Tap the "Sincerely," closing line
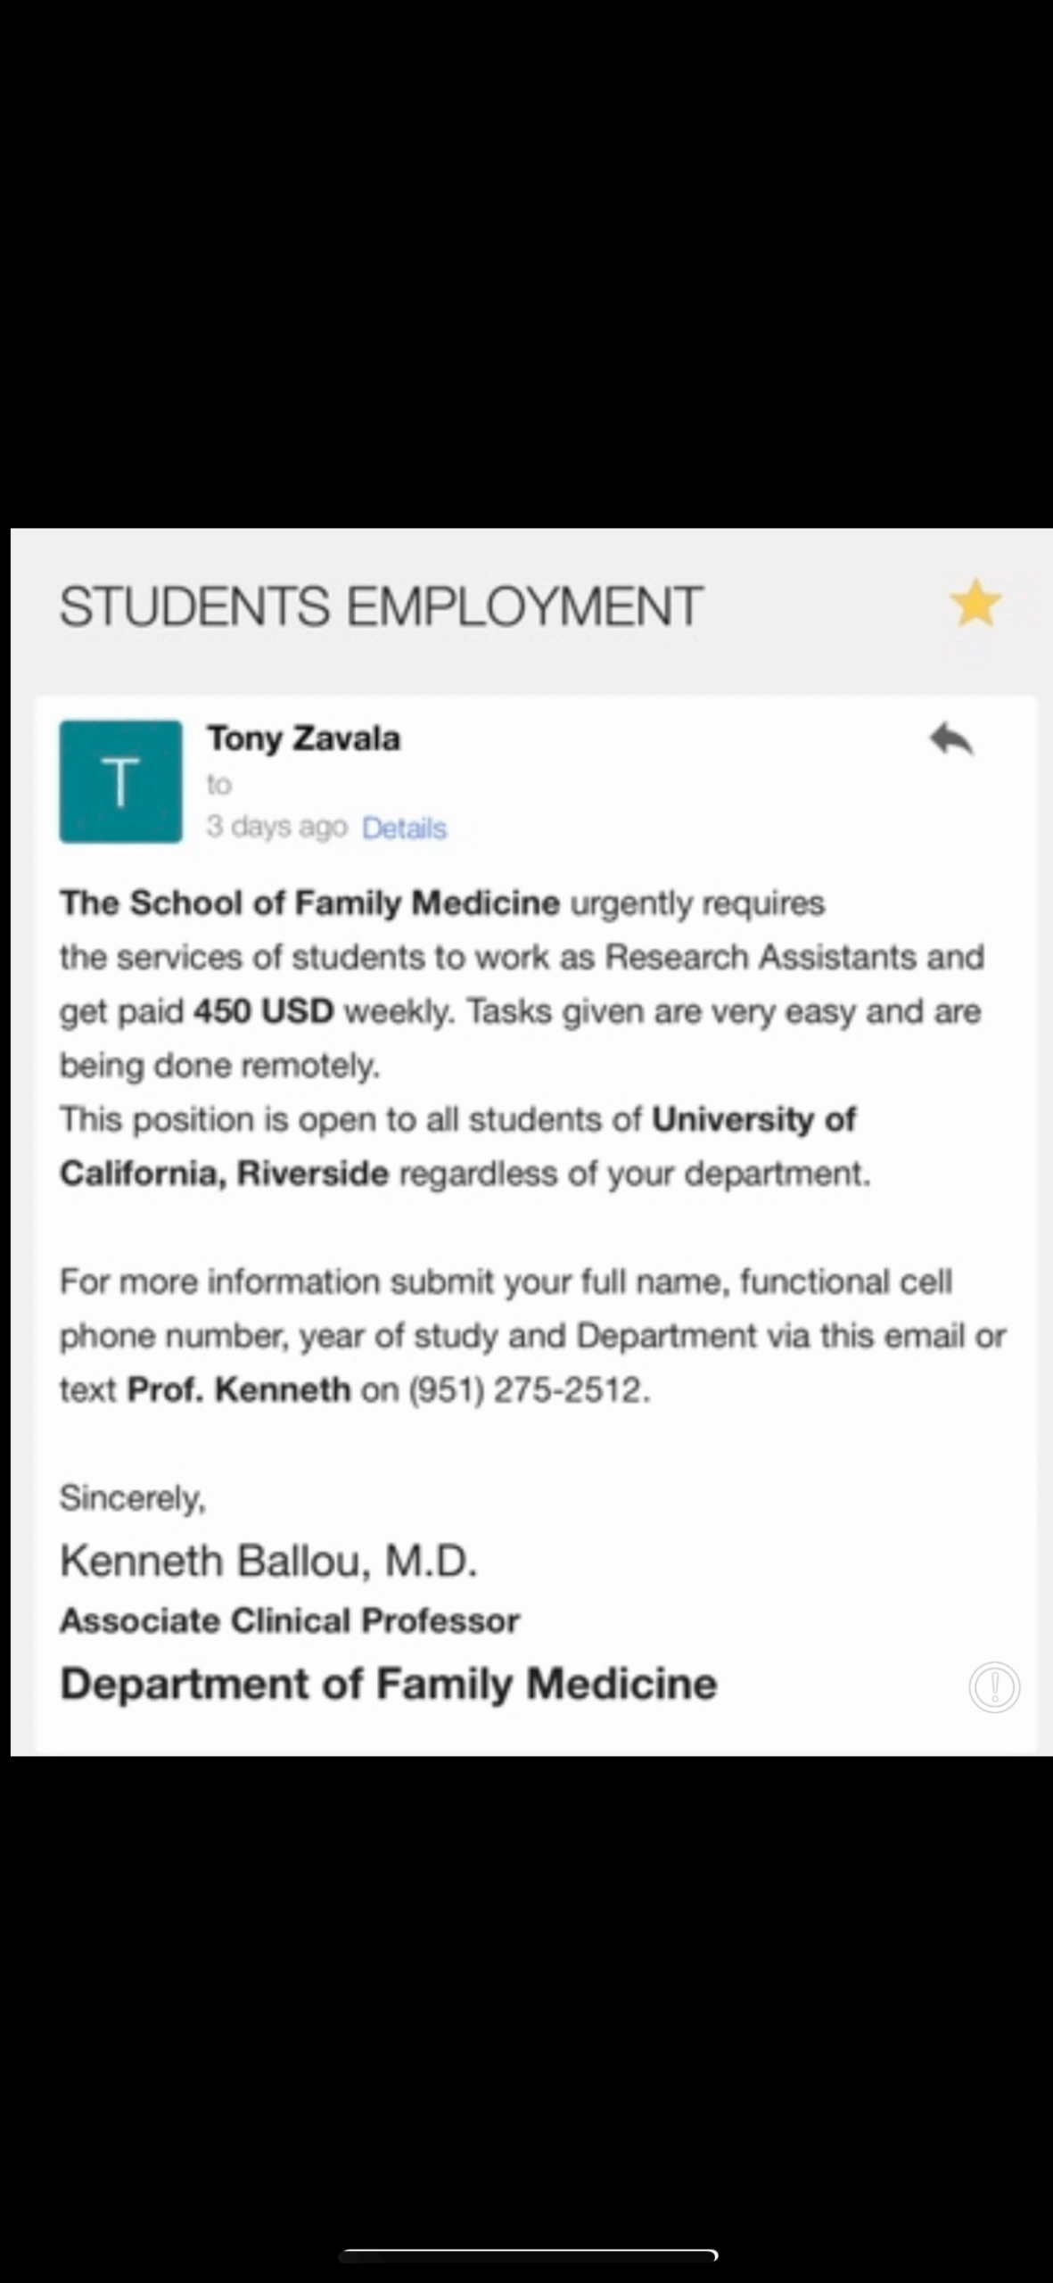Screen dimensions: 1053x2283 [x=133, y=1497]
